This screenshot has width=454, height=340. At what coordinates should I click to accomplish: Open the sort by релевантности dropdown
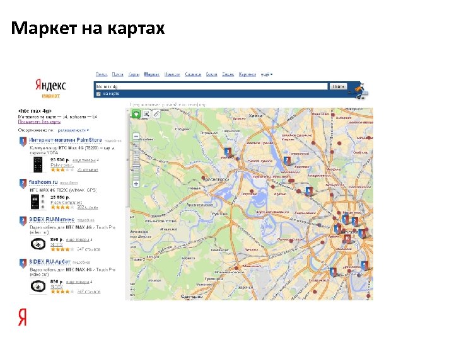pyautogui.click(x=73, y=130)
